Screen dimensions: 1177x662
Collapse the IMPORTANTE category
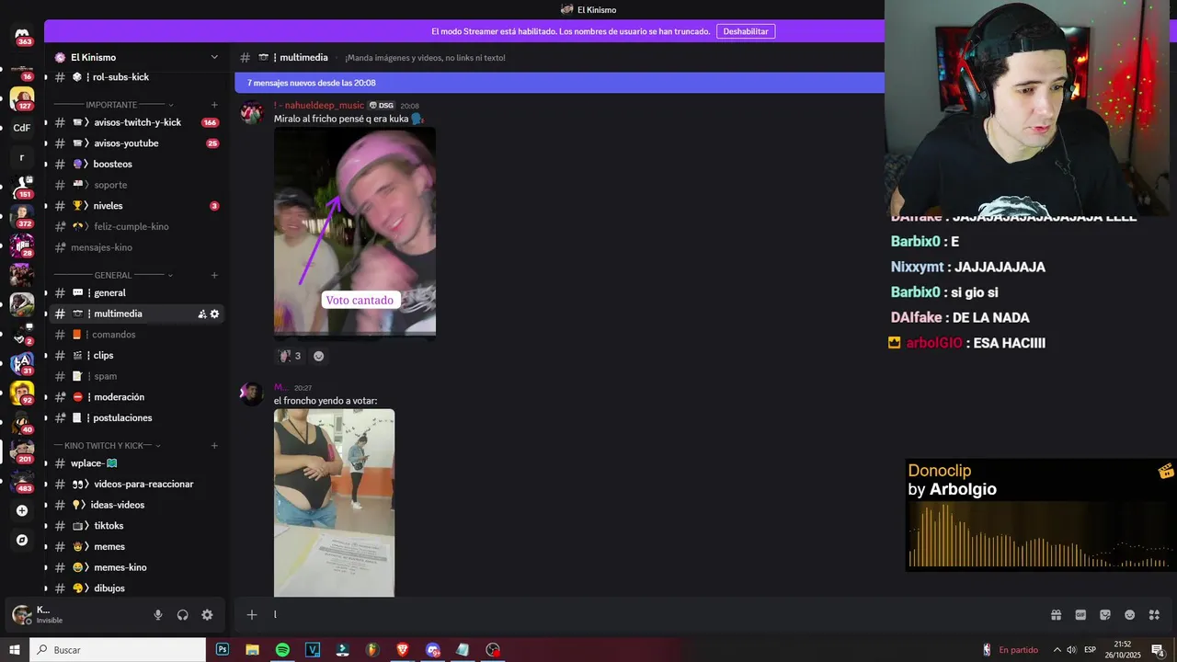(113, 105)
